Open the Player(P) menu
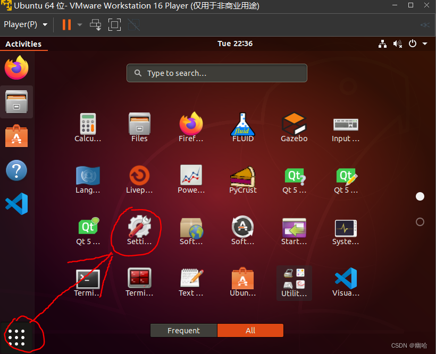Viewport: 436px width, 354px height. tap(26, 25)
